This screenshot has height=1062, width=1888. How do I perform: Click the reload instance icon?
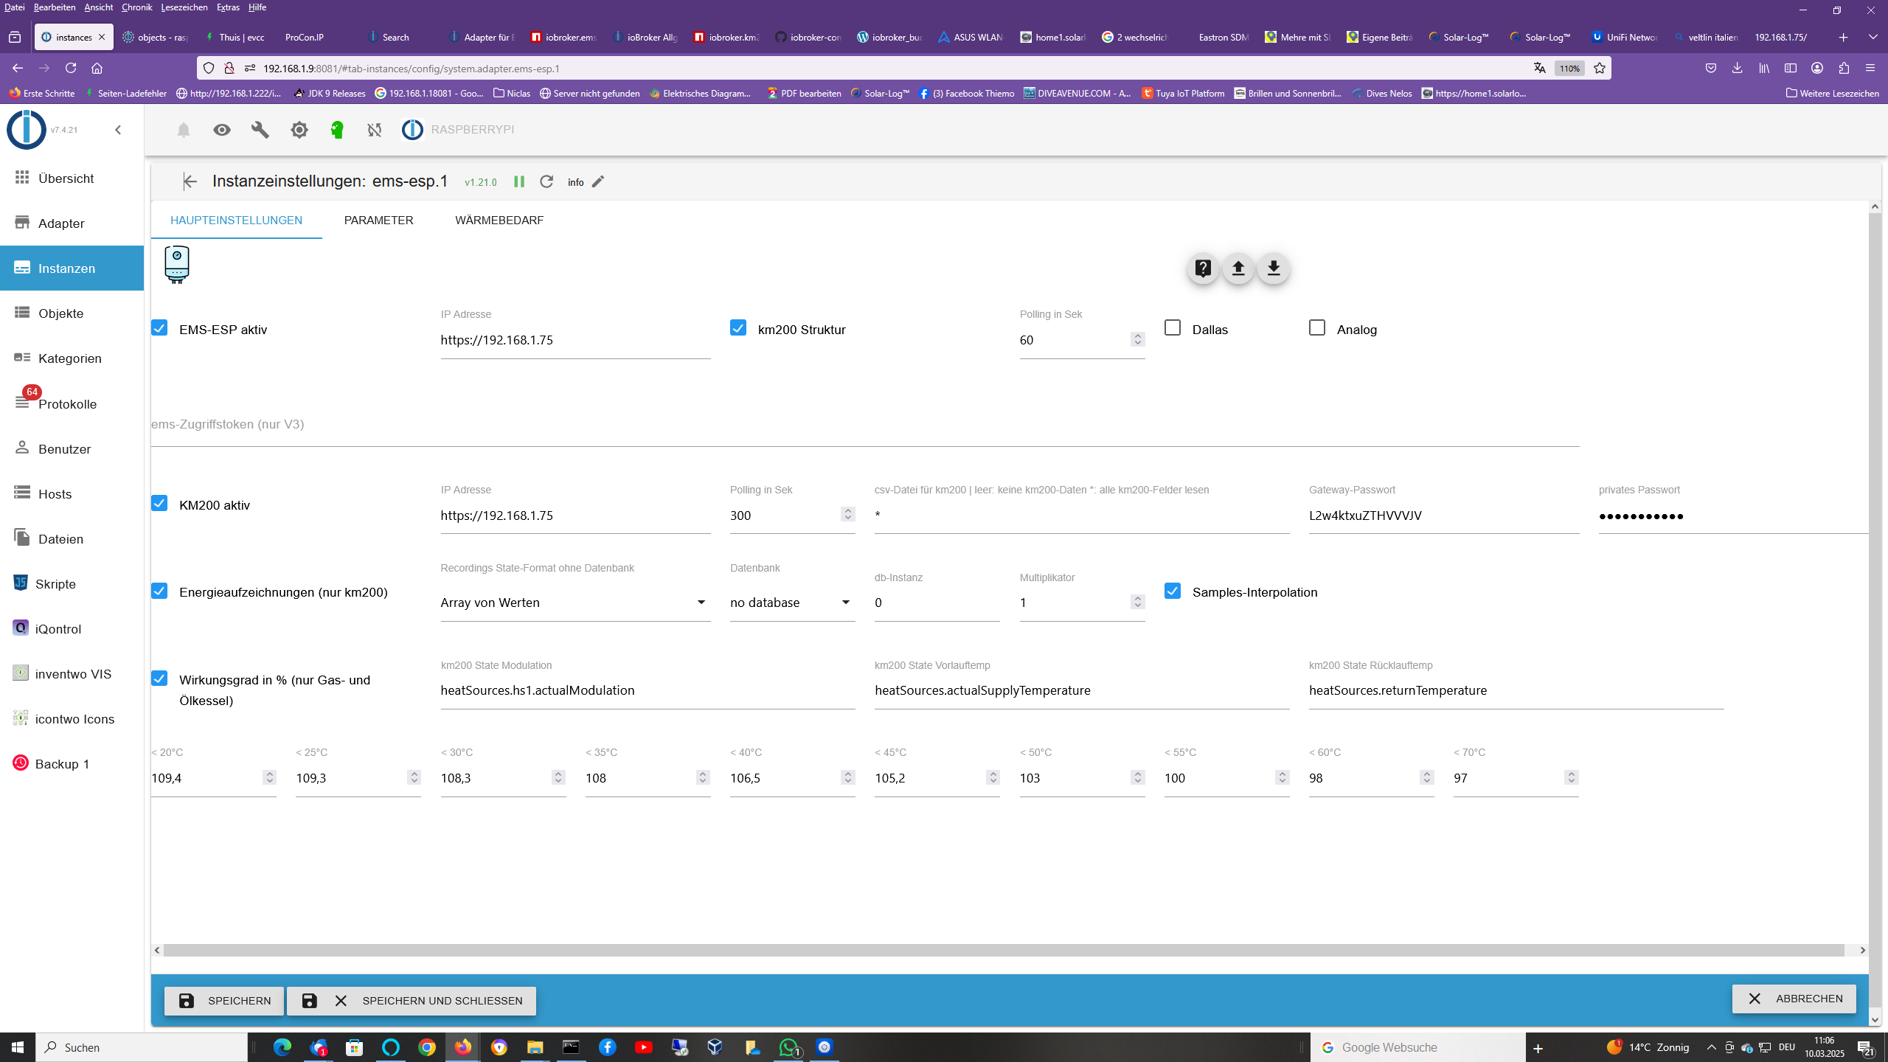(x=546, y=181)
